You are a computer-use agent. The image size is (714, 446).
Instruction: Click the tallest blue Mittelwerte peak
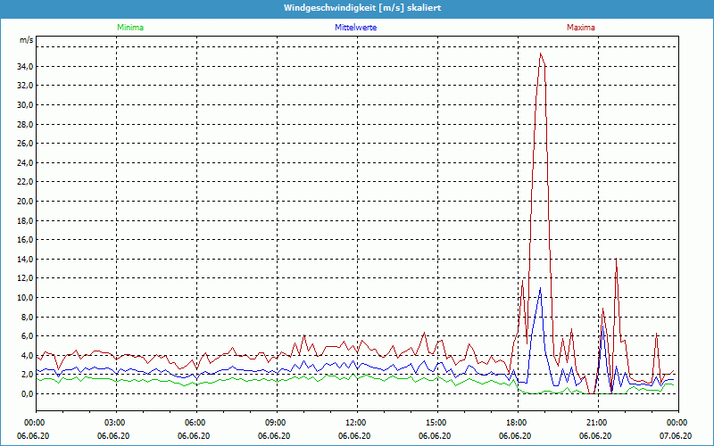(540, 288)
